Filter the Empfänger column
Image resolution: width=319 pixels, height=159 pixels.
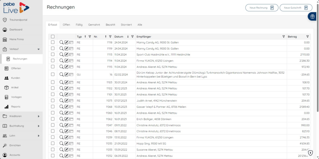click(x=283, y=37)
